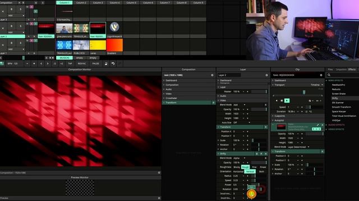
Task: Trigger the Gradient clip thumbnail
Action: 114,45
